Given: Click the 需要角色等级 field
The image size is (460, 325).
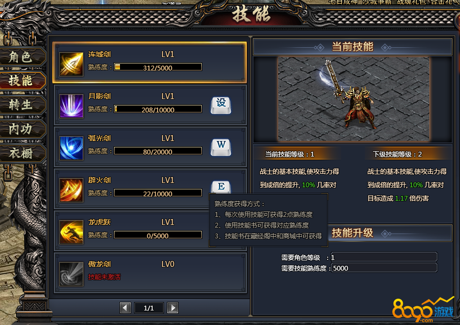Looking at the screenshot, I should pyautogui.click(x=384, y=257).
